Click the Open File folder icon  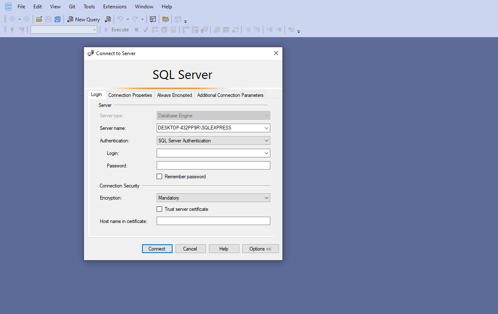(39, 19)
